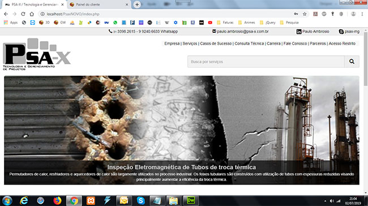Viewport: 368px width, 206px height.
Task: Reload the page with refresh icon
Action: pos(23,14)
